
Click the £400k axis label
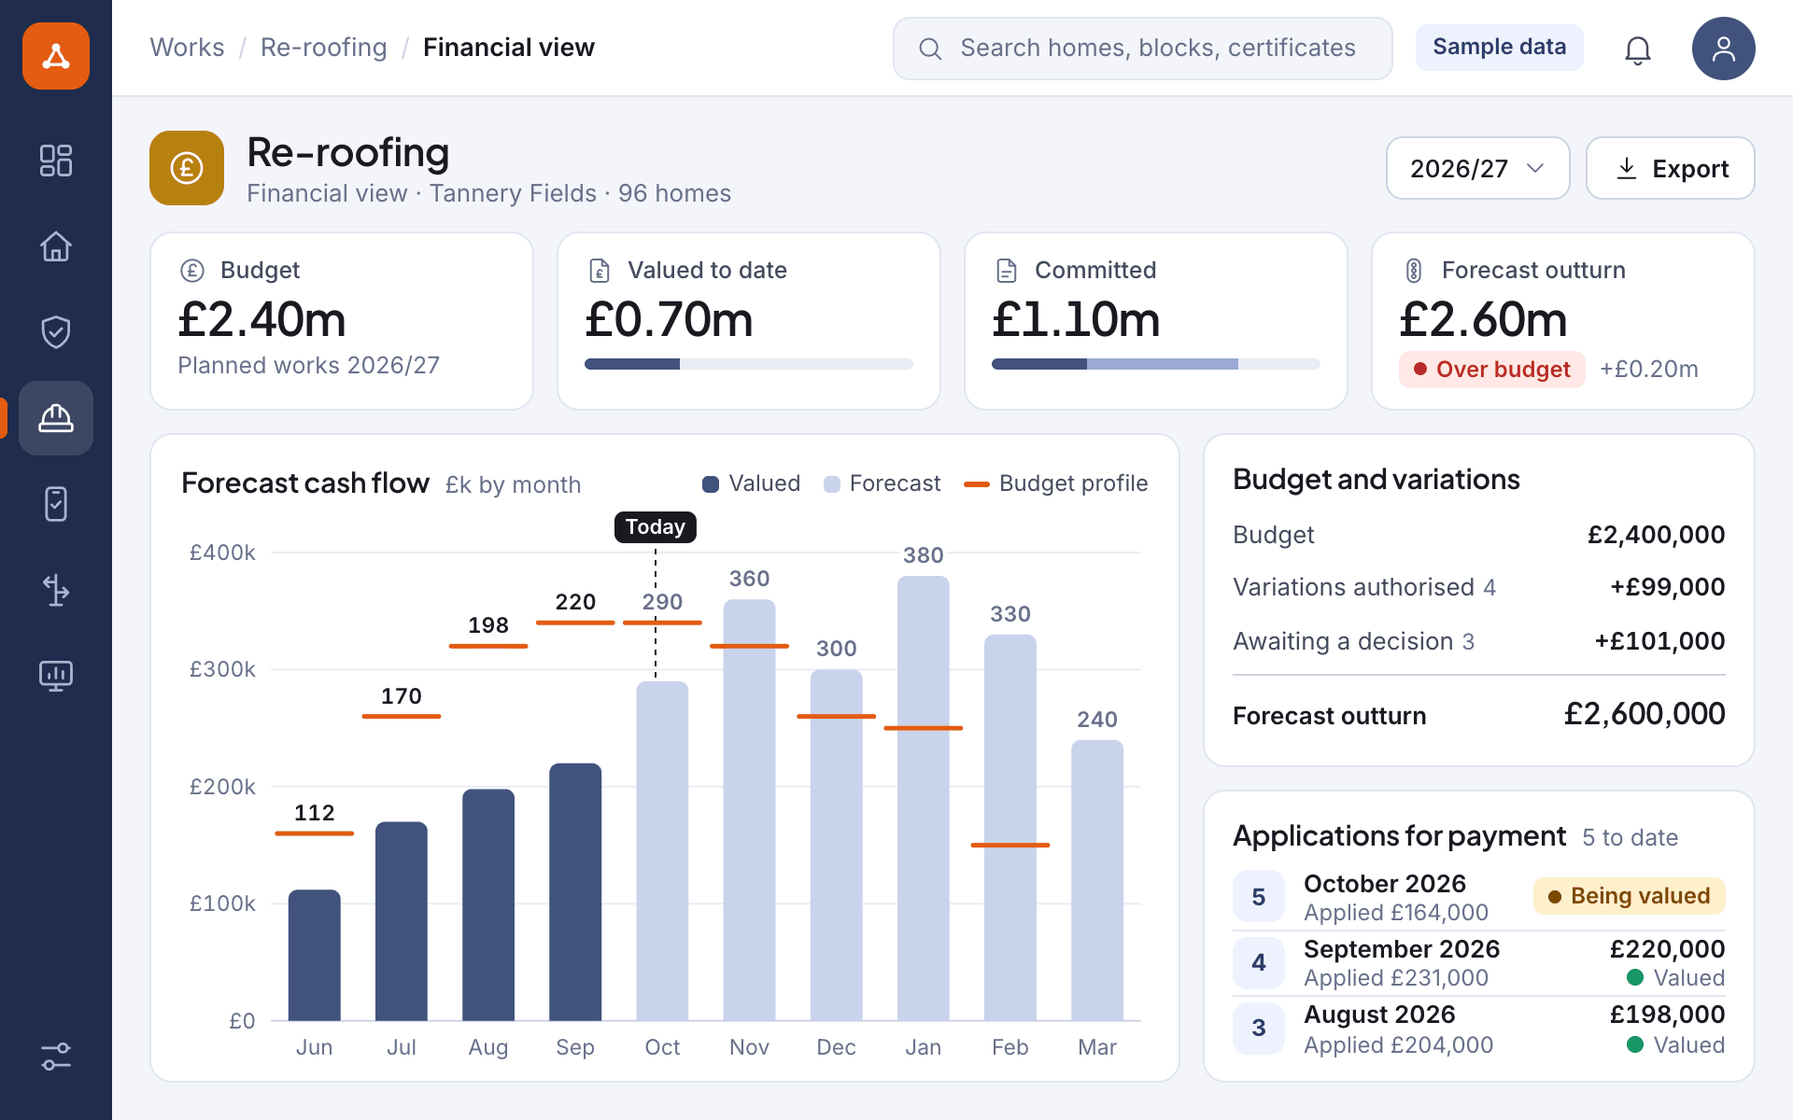coord(222,553)
